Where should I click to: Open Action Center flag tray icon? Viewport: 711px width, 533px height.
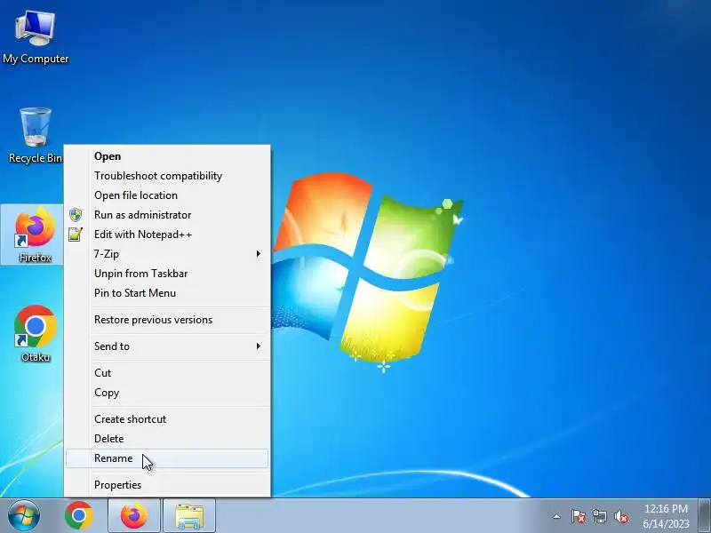pyautogui.click(x=579, y=516)
